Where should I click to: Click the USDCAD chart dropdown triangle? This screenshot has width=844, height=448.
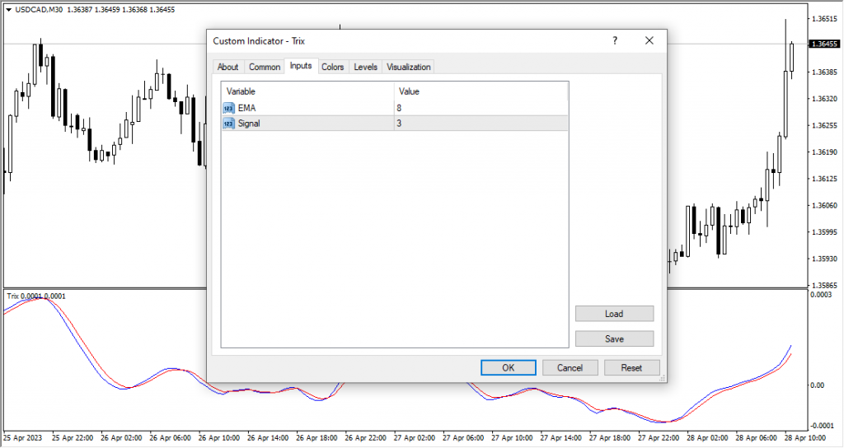coord(8,9)
